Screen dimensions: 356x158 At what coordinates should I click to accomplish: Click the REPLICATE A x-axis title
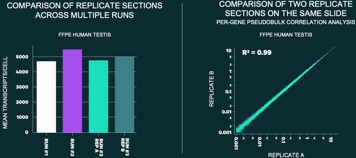click(286, 155)
